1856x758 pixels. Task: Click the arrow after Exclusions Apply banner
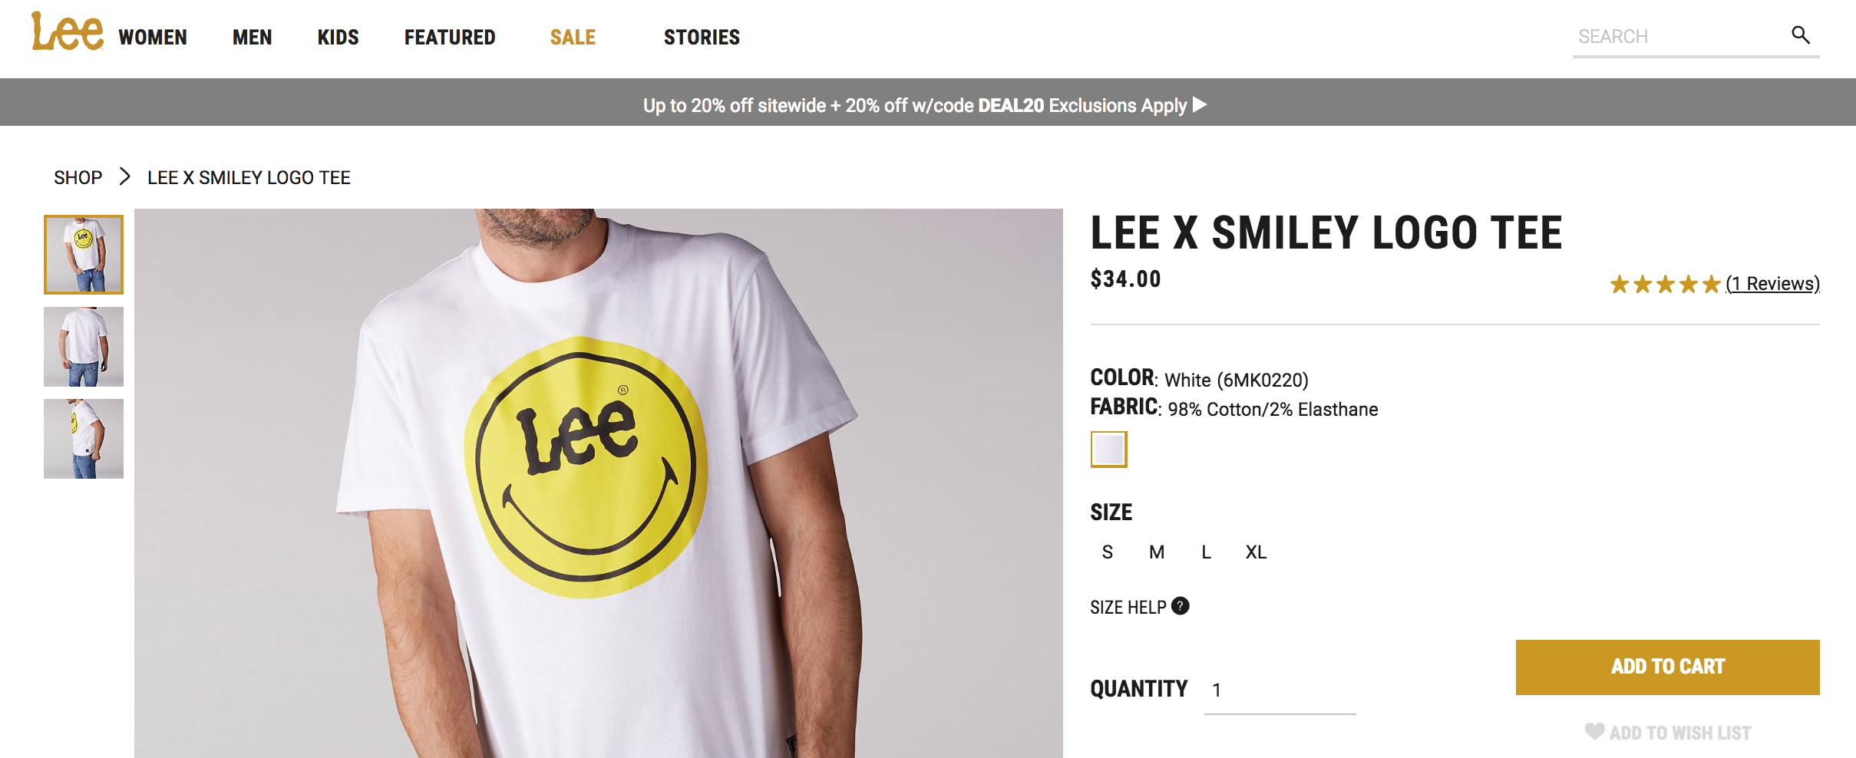tap(1200, 105)
